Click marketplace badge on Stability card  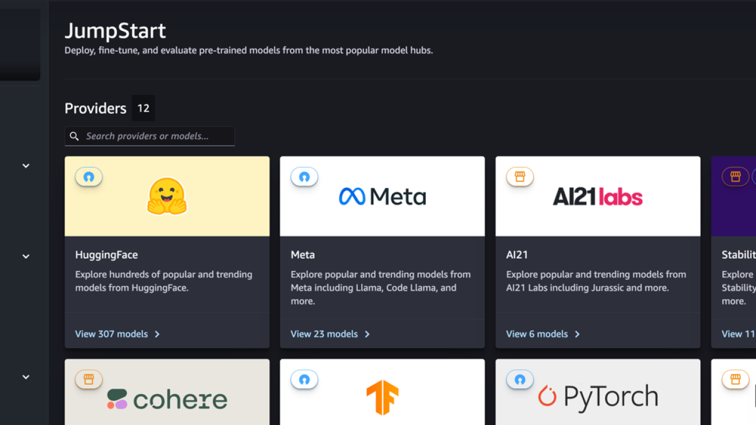(x=735, y=177)
